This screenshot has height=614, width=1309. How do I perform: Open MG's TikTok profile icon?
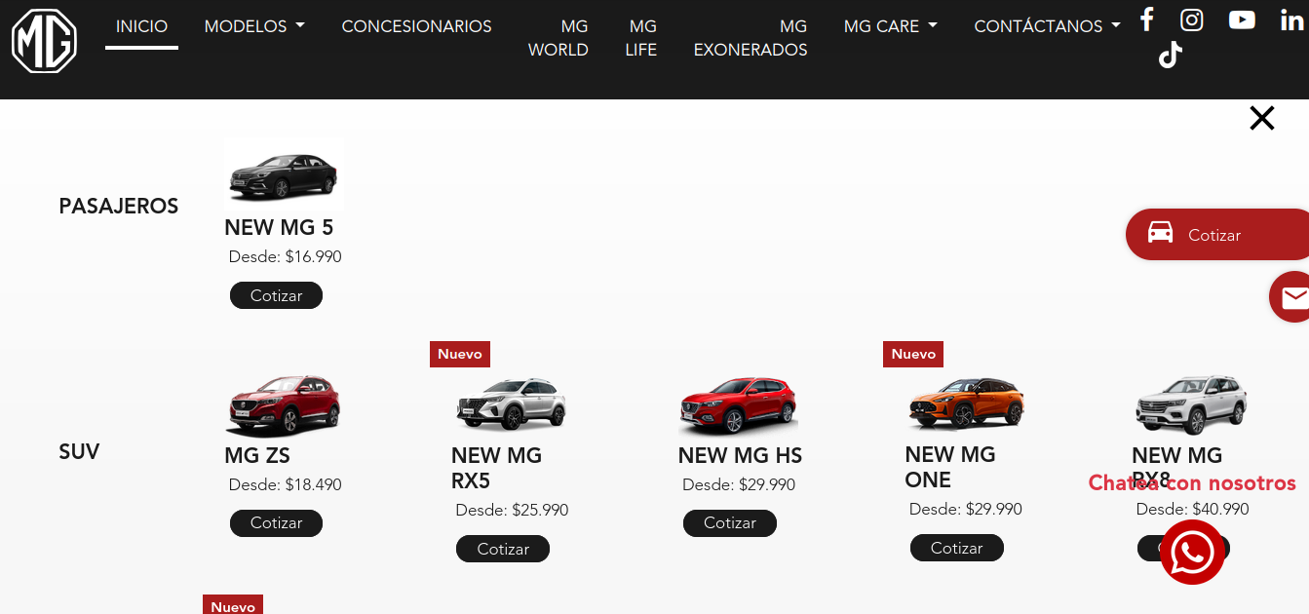[x=1171, y=56]
